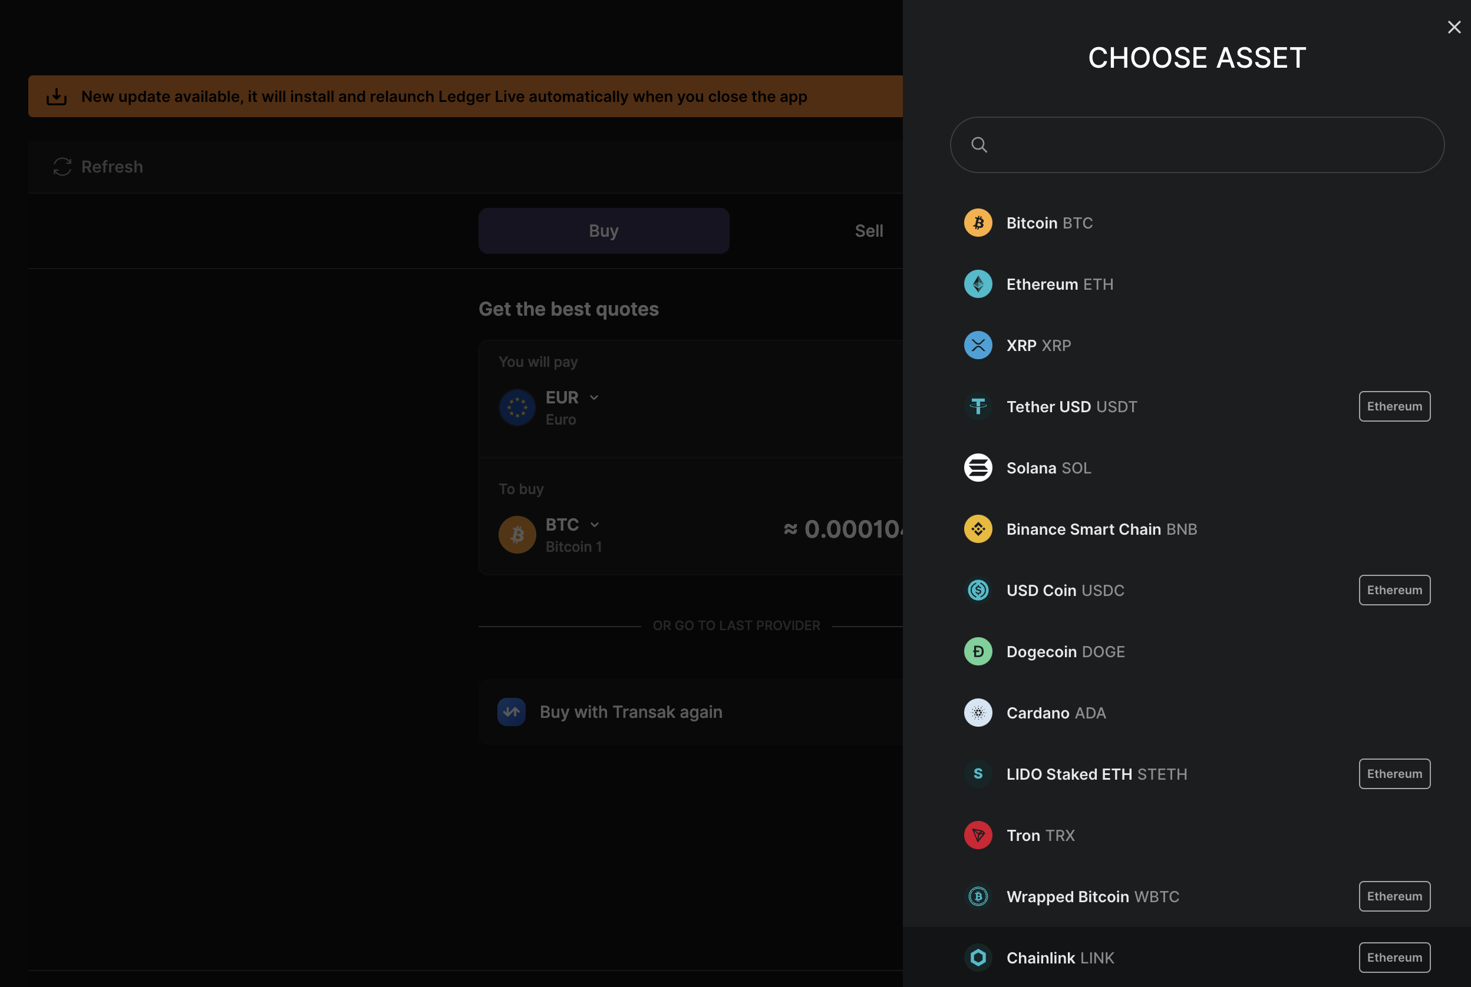1471x987 pixels.
Task: Click the XRP blue logo icon
Action: coord(978,345)
